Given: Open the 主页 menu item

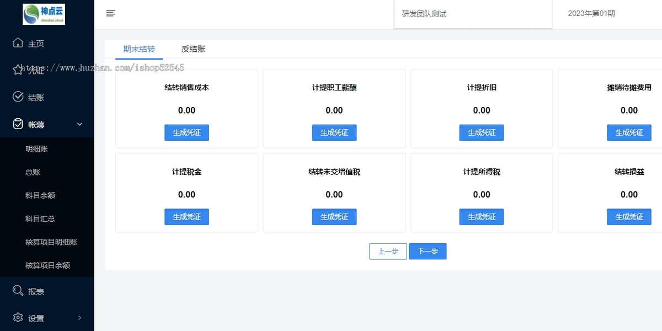Looking at the screenshot, I should pyautogui.click(x=36, y=44).
